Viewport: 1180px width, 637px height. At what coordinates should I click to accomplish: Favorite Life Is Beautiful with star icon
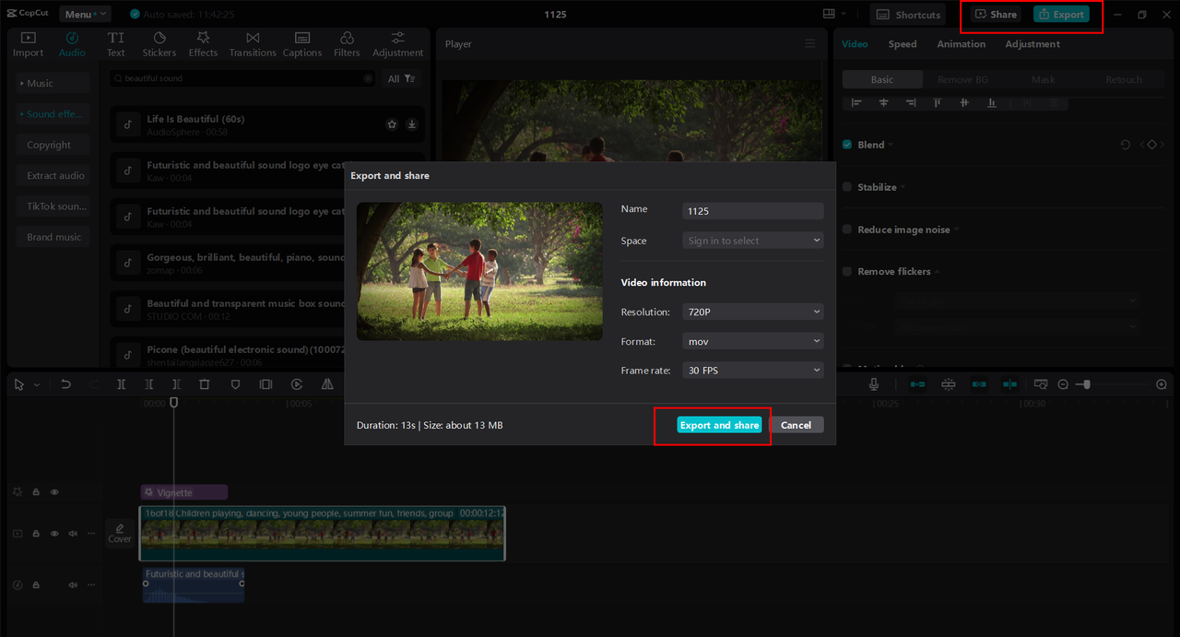[x=392, y=124]
